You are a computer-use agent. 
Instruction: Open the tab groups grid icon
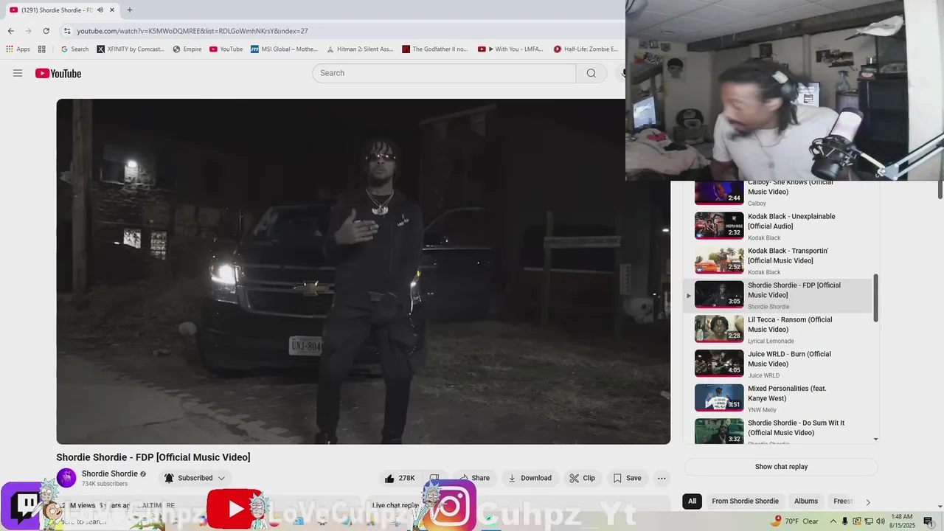coord(42,49)
